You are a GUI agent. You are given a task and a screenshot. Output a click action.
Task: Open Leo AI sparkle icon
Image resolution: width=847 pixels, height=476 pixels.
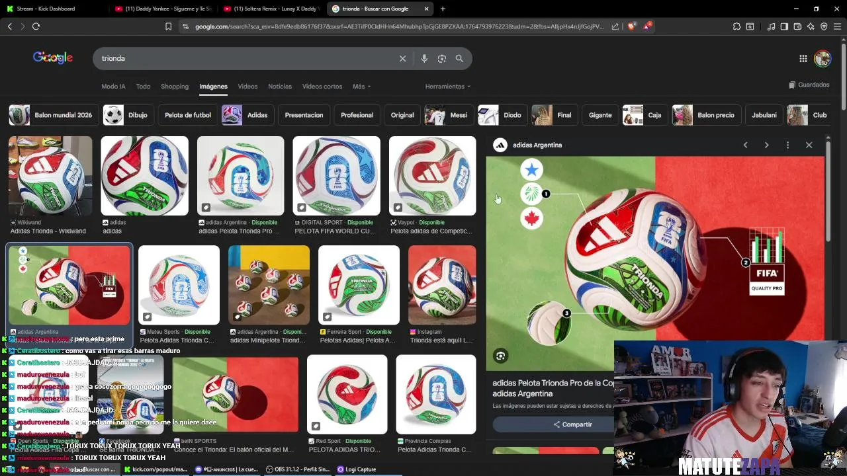(x=811, y=26)
